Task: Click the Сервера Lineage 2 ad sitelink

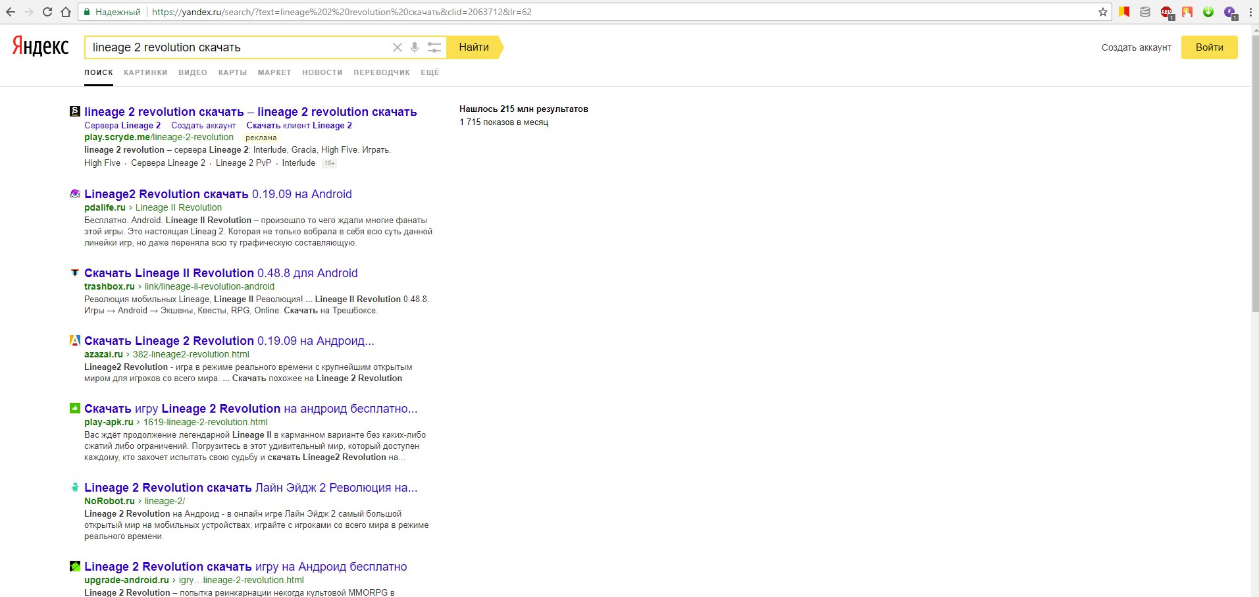Action: point(122,125)
